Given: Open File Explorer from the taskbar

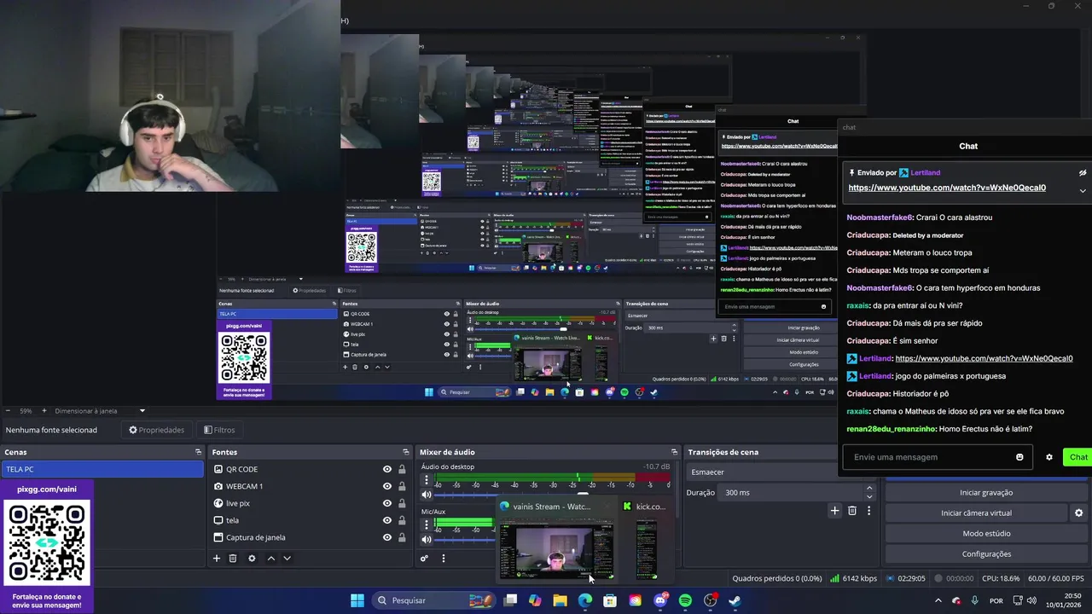Looking at the screenshot, I should point(560,600).
